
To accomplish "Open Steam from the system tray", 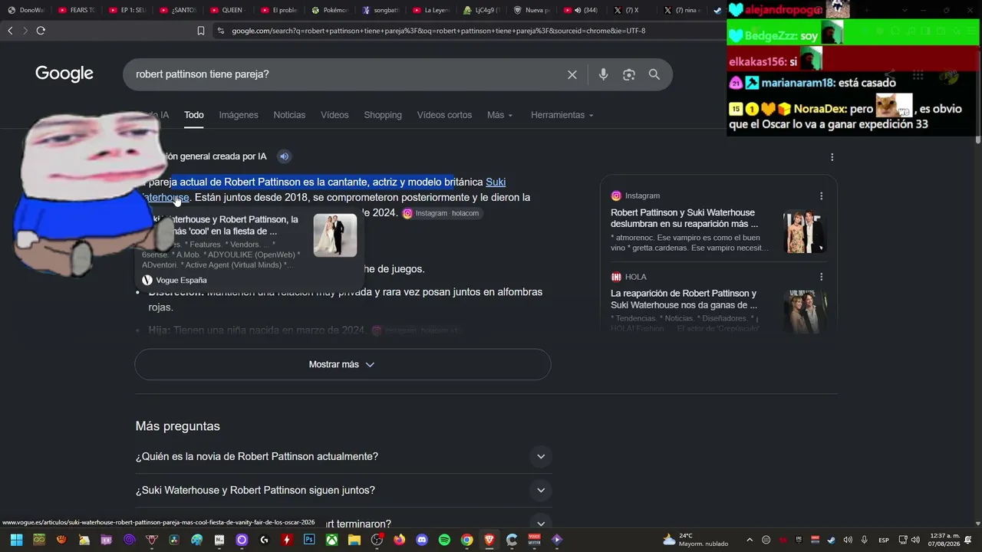I will pos(831,540).
